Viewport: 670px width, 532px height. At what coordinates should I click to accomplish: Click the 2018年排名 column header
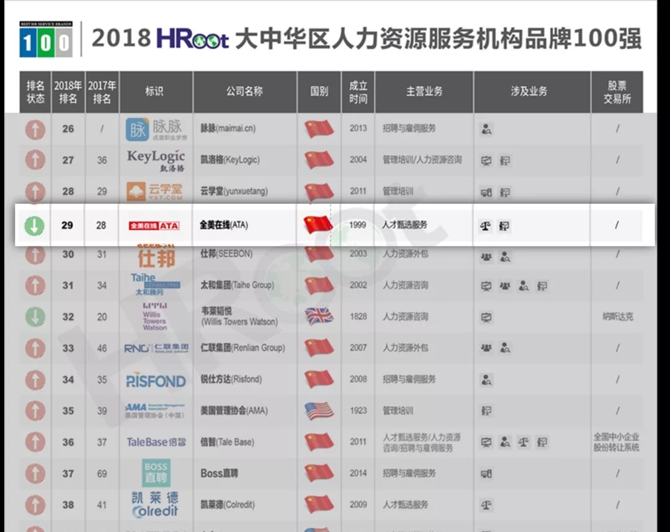(x=68, y=92)
